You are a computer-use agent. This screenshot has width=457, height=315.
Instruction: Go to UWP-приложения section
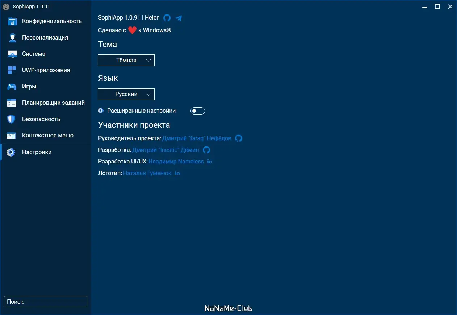point(46,70)
